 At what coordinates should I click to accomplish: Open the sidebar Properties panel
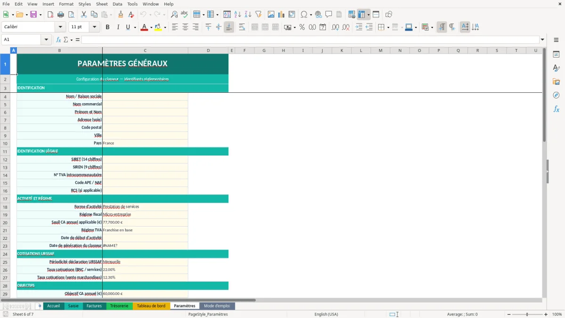556,54
